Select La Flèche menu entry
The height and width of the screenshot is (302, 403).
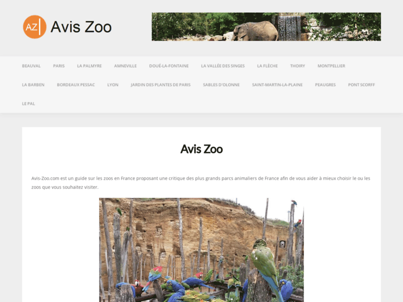(267, 66)
